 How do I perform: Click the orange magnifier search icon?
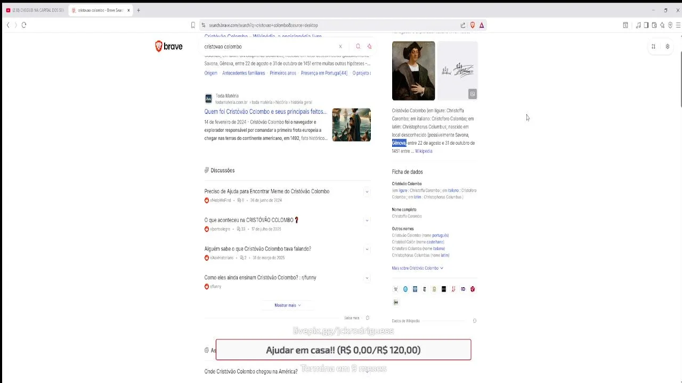point(358,46)
